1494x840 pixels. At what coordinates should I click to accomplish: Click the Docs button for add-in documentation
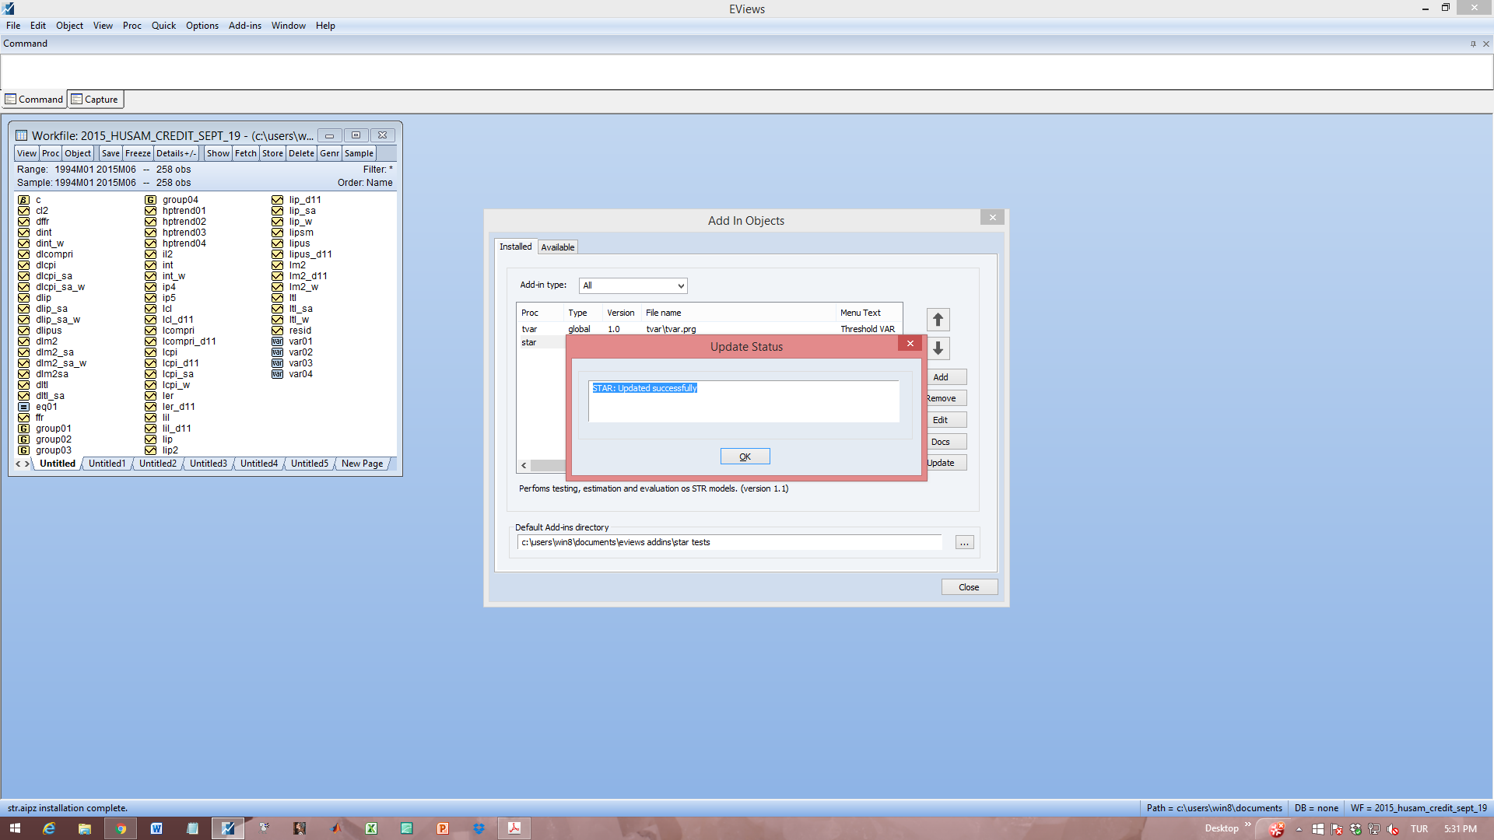940,440
